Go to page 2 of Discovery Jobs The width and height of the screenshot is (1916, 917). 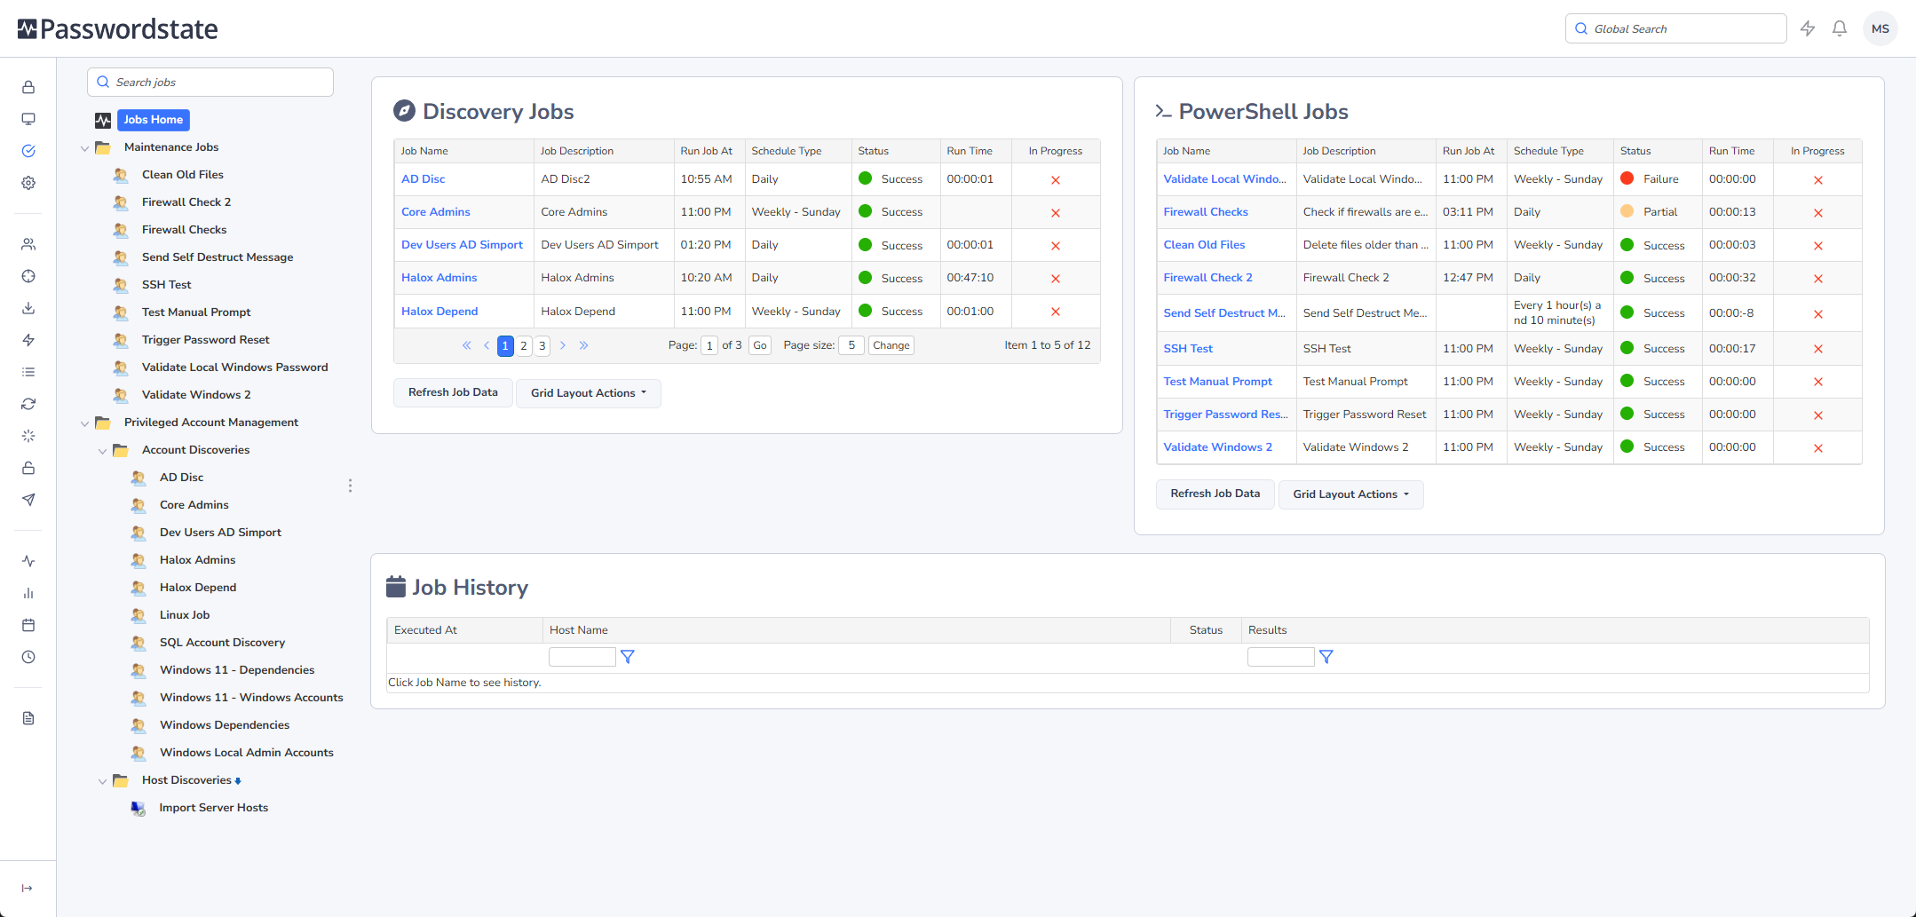point(524,346)
